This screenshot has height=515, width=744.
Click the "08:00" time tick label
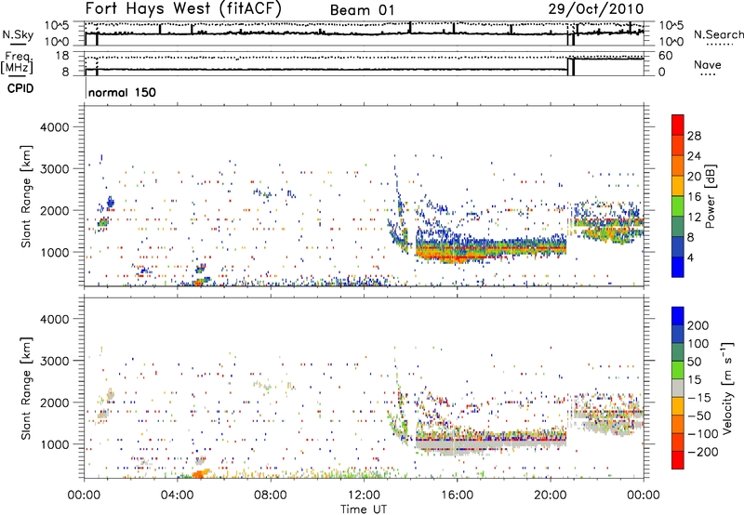(271, 495)
